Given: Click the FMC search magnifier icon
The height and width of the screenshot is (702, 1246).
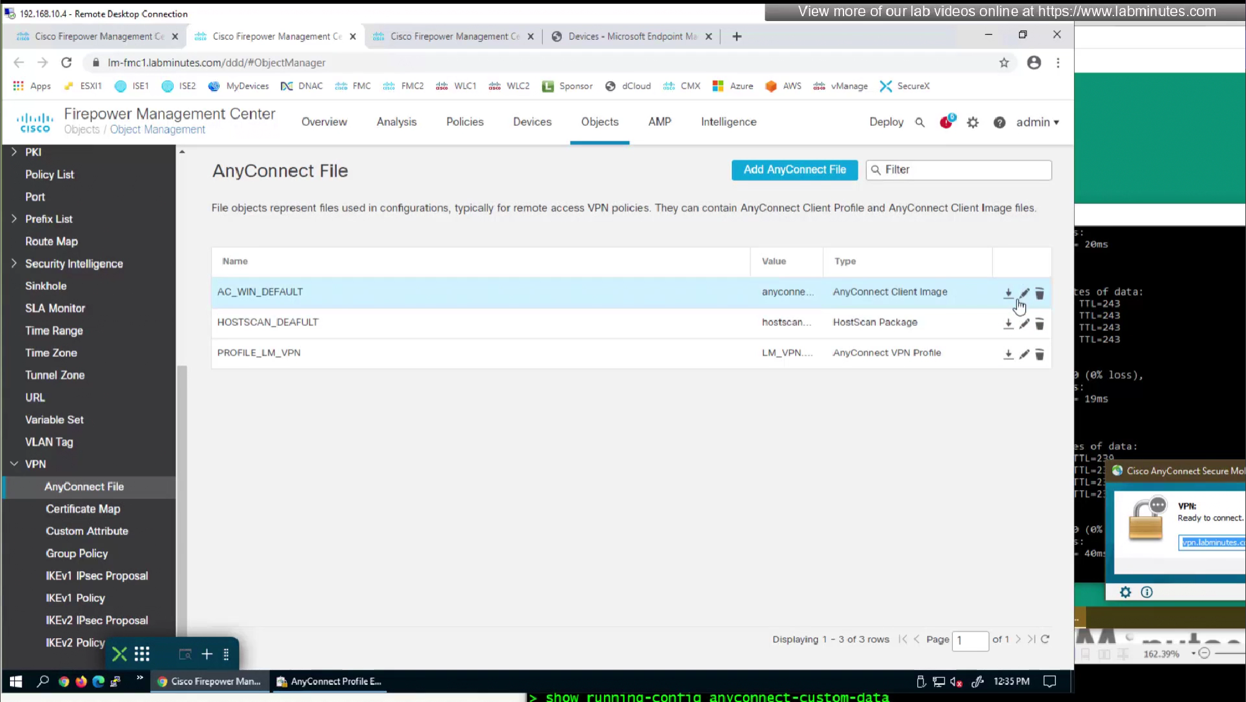Looking at the screenshot, I should point(920,123).
